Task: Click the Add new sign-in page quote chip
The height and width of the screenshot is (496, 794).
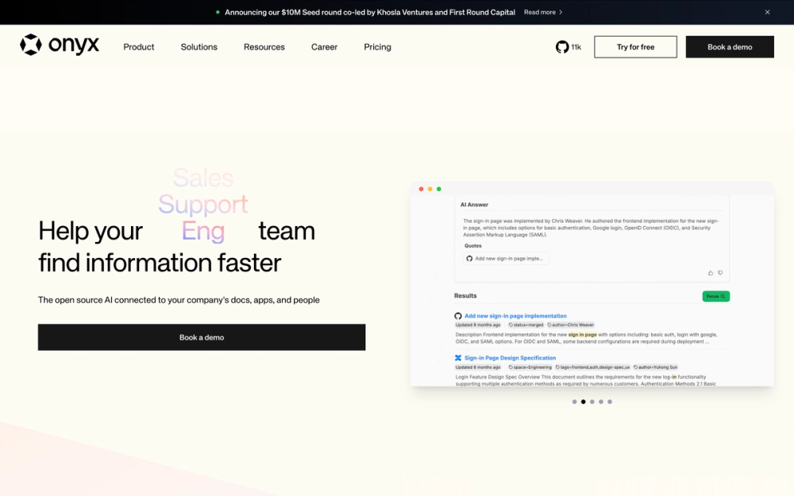Action: [x=507, y=259]
